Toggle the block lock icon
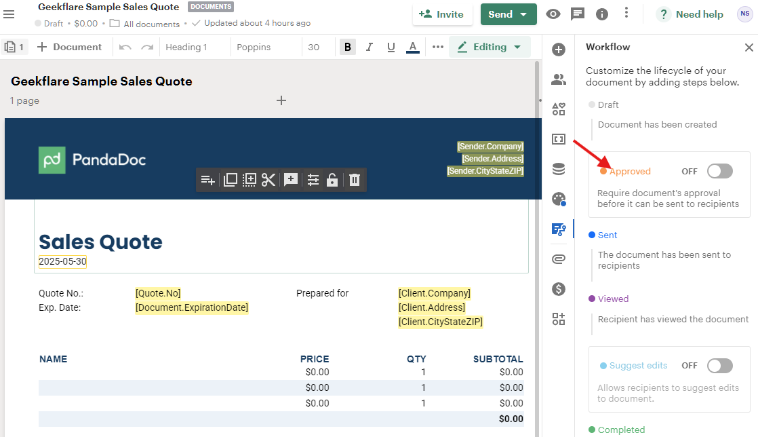The width and height of the screenshot is (758, 437). (x=332, y=180)
